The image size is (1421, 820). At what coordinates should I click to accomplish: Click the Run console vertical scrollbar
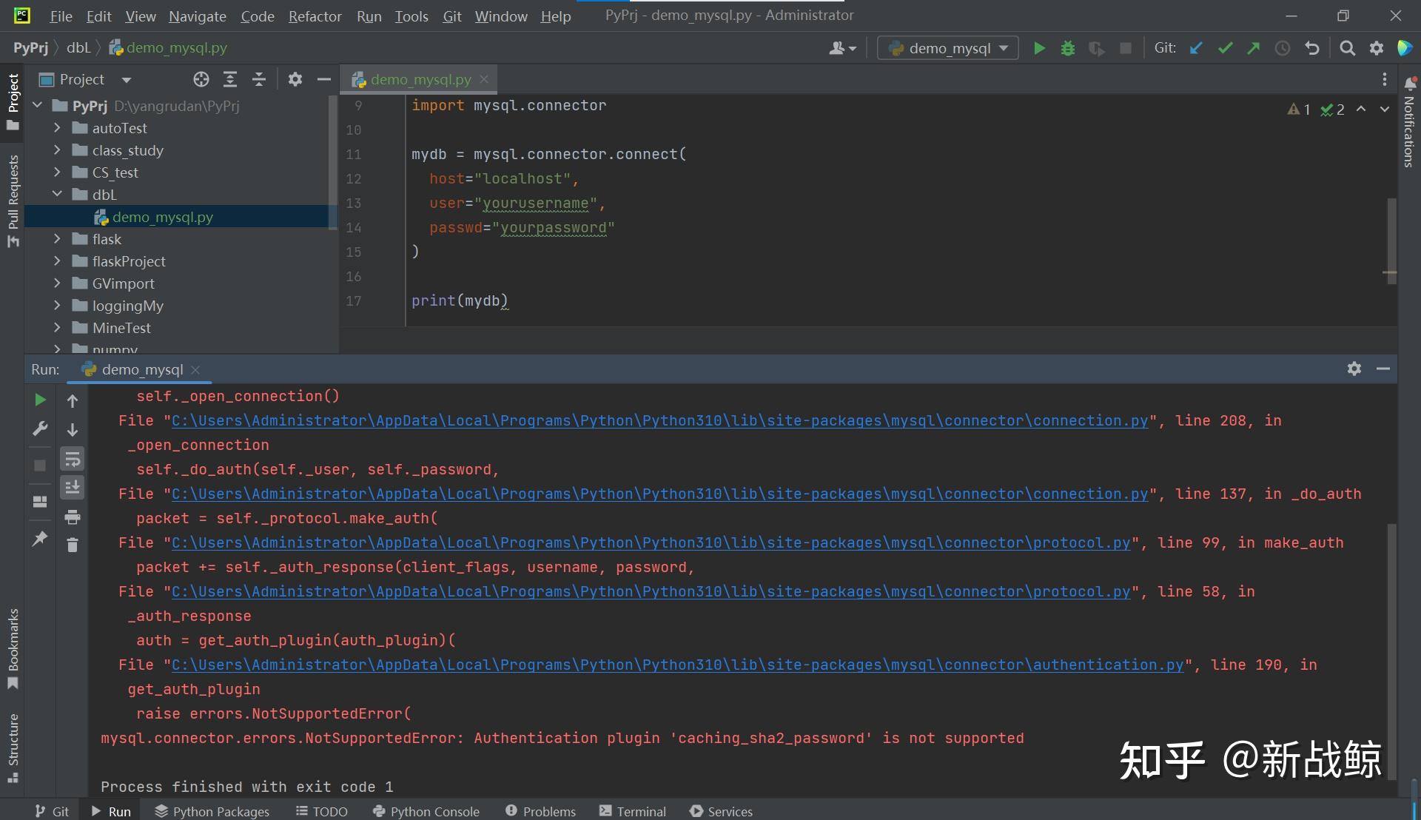[x=1391, y=651]
